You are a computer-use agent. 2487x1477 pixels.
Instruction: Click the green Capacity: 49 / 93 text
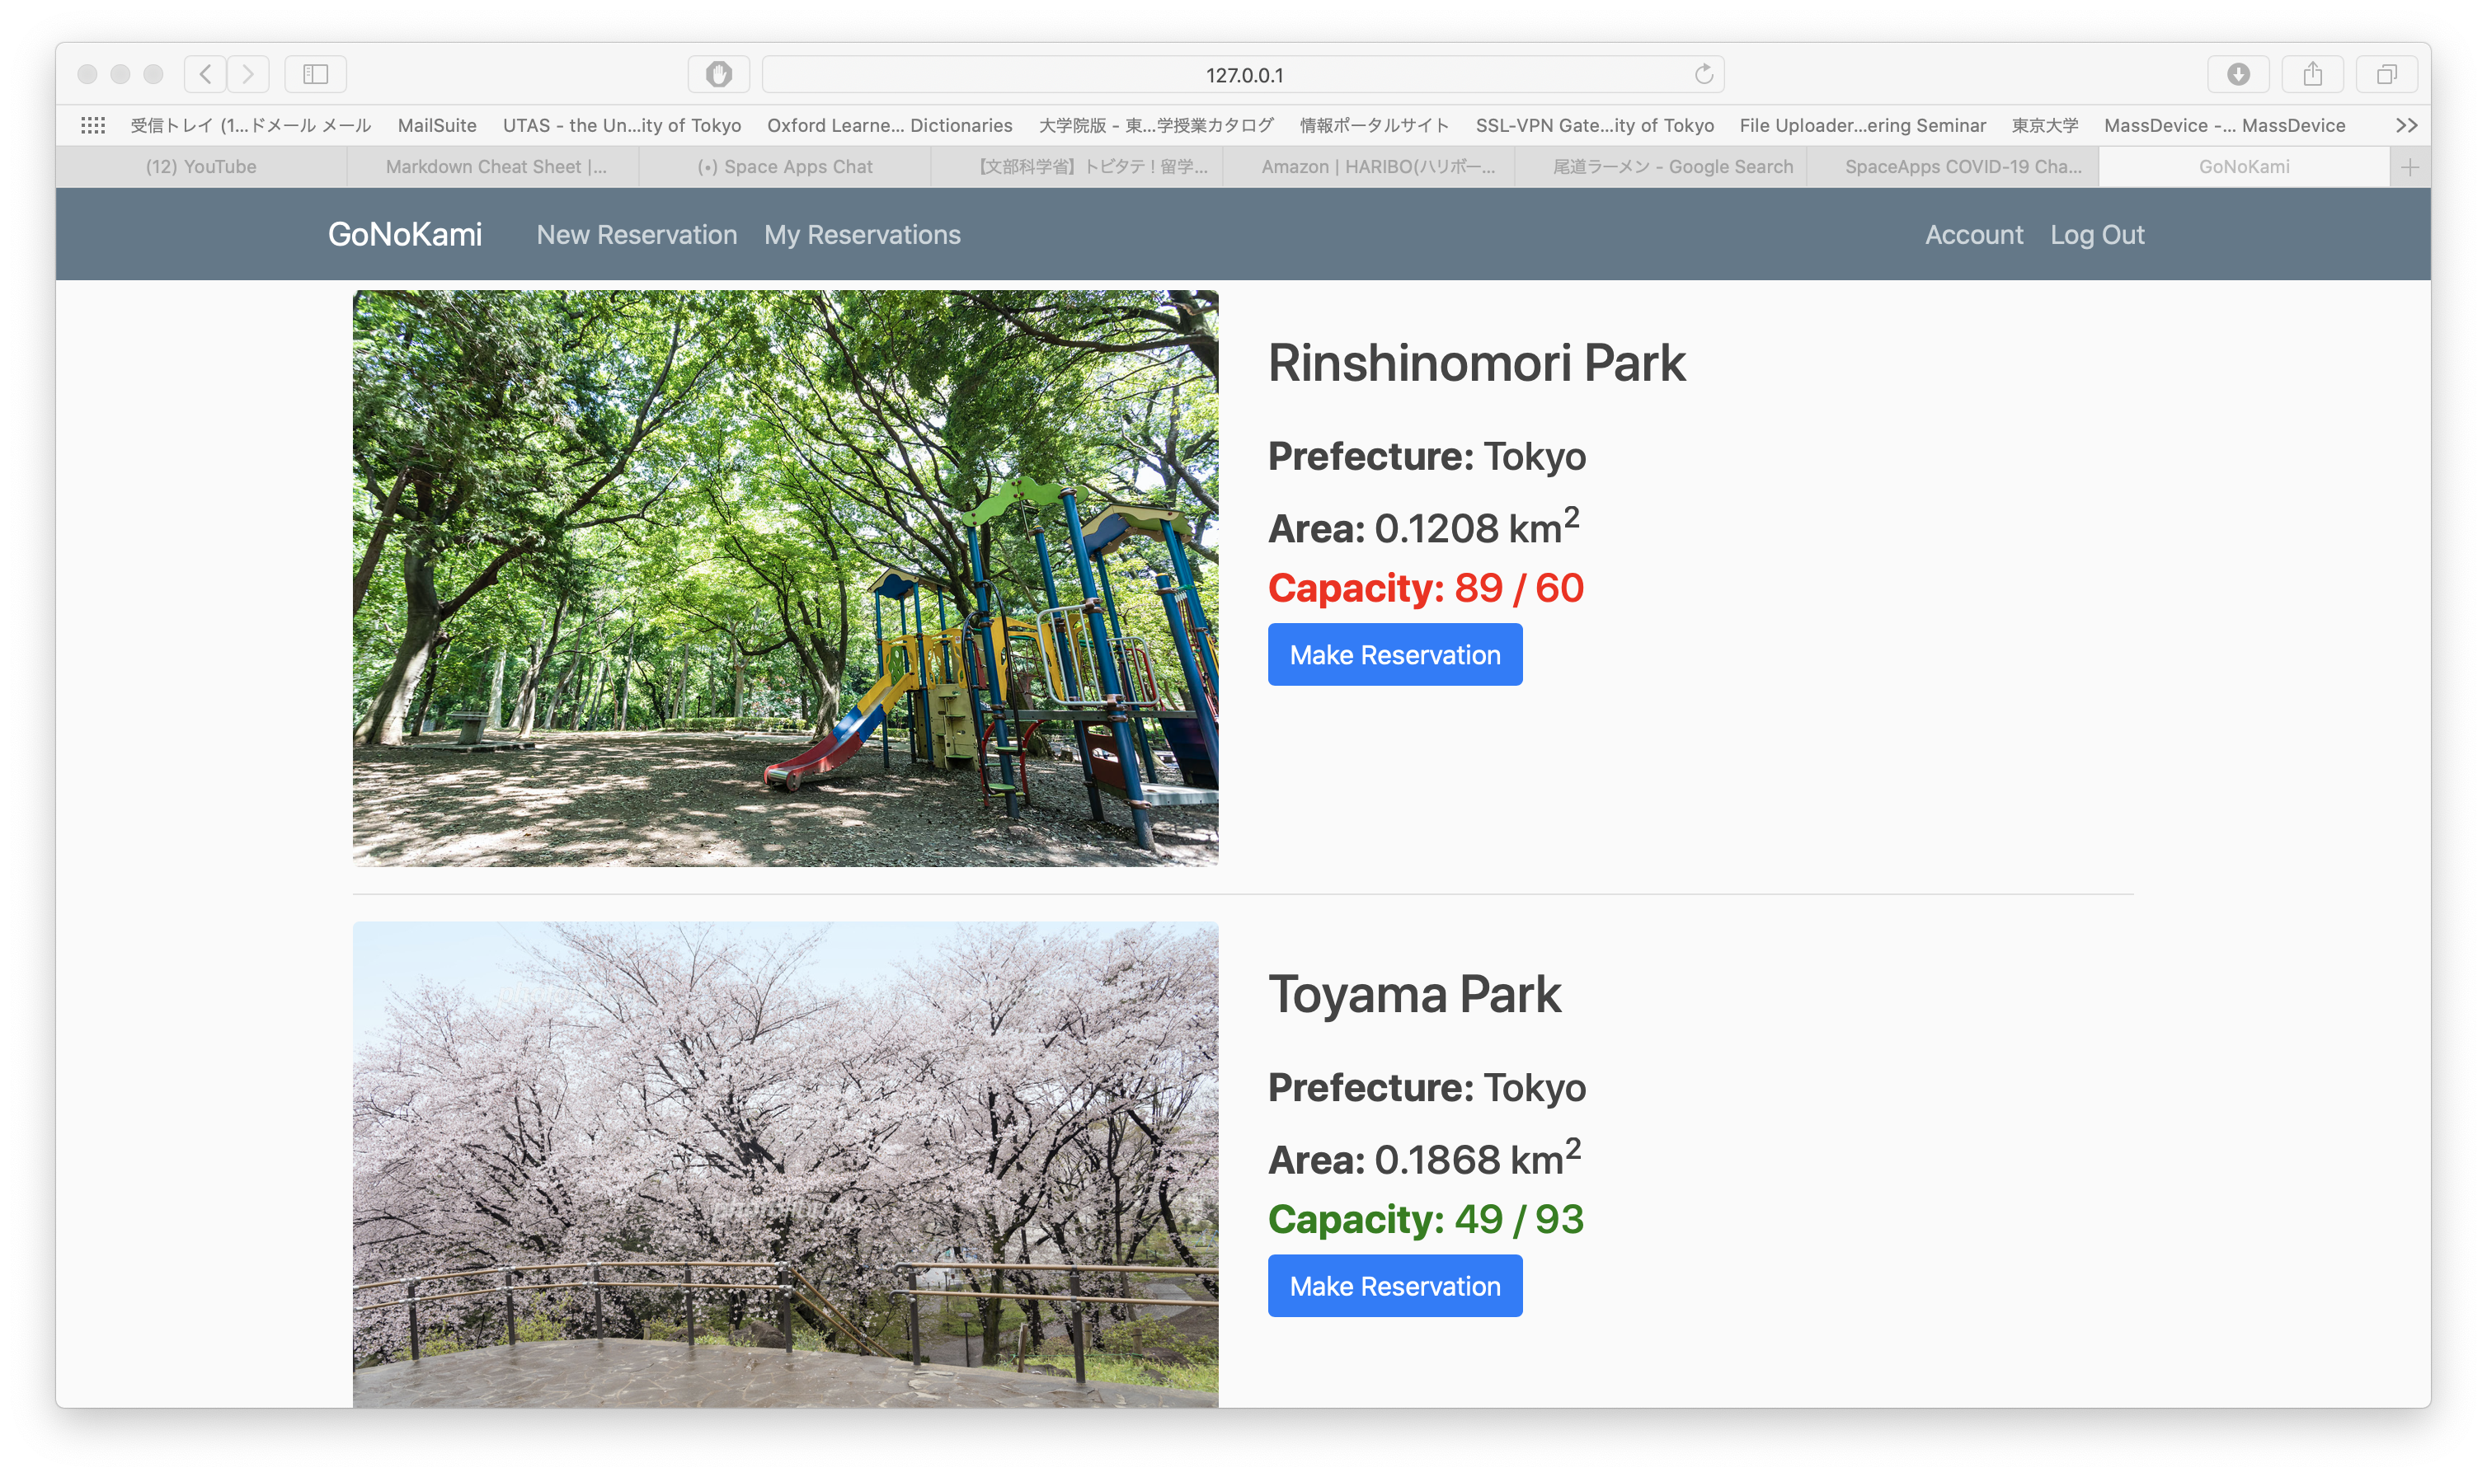[x=1426, y=1219]
